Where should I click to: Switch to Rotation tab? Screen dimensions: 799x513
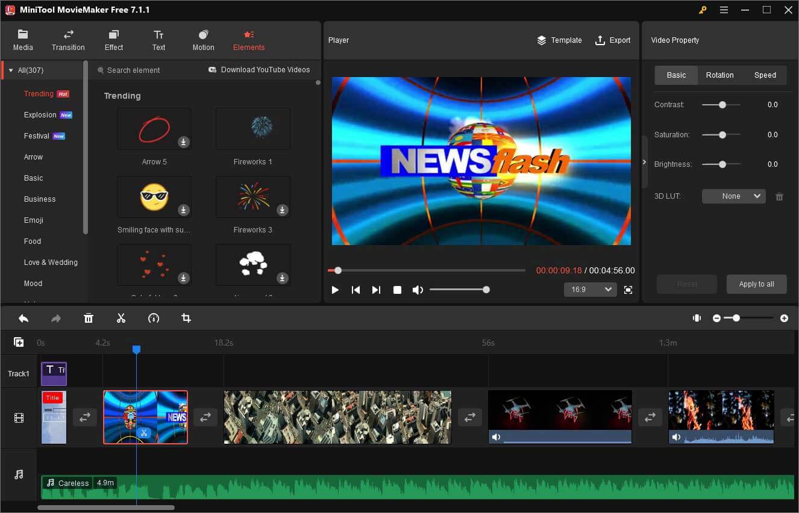719,75
